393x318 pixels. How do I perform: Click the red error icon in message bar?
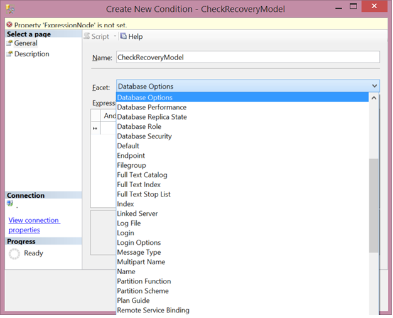click(9, 24)
